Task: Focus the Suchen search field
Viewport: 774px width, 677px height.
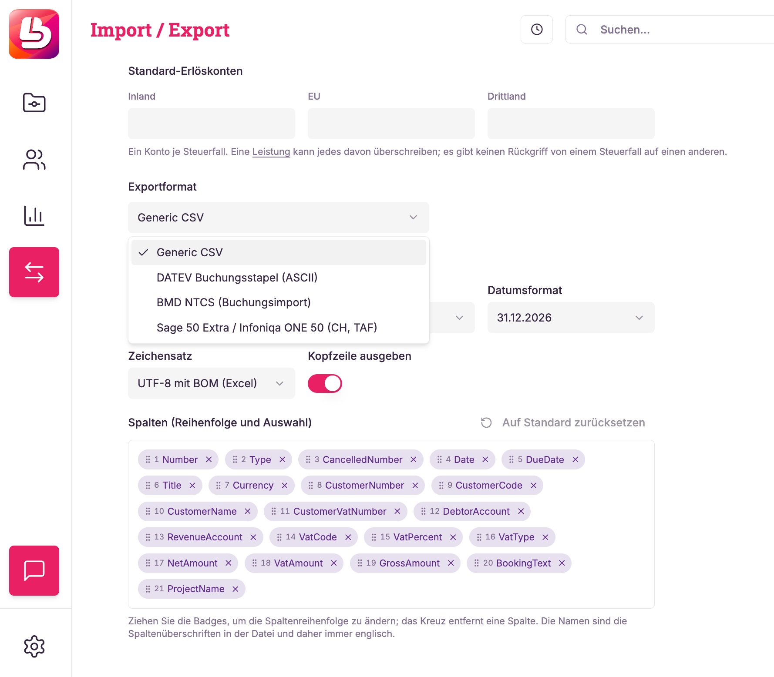Action: tap(670, 30)
